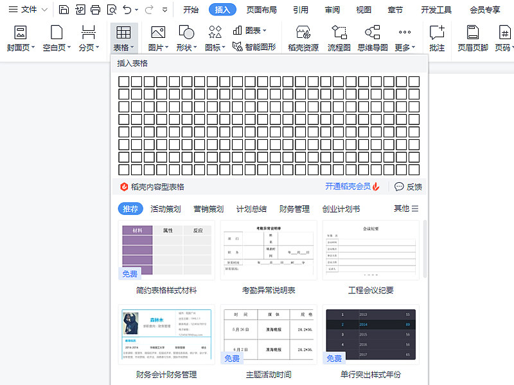Expand the 封面页 dropdown arrow
514x385 pixels.
click(33, 47)
